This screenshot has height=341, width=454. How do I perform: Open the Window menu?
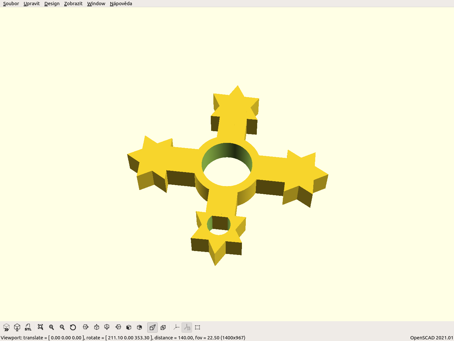pyautogui.click(x=96, y=4)
